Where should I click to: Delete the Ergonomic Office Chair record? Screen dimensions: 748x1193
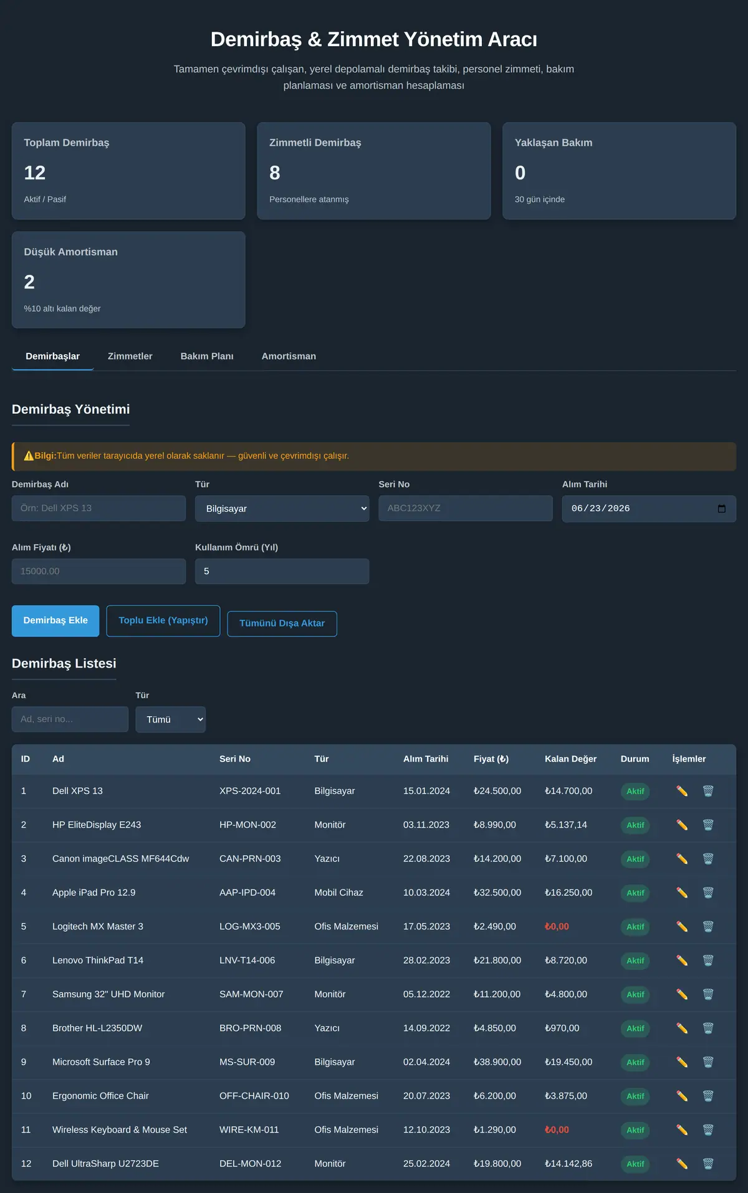pos(708,1096)
